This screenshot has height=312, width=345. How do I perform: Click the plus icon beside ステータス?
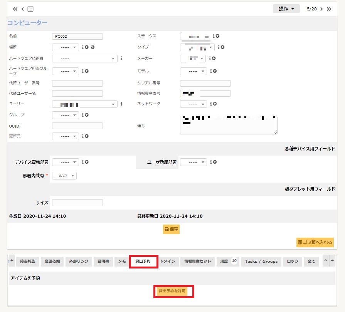tap(218, 36)
